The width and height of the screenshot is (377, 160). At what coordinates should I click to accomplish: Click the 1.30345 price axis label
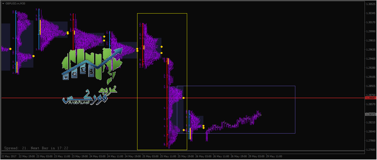click(371, 13)
